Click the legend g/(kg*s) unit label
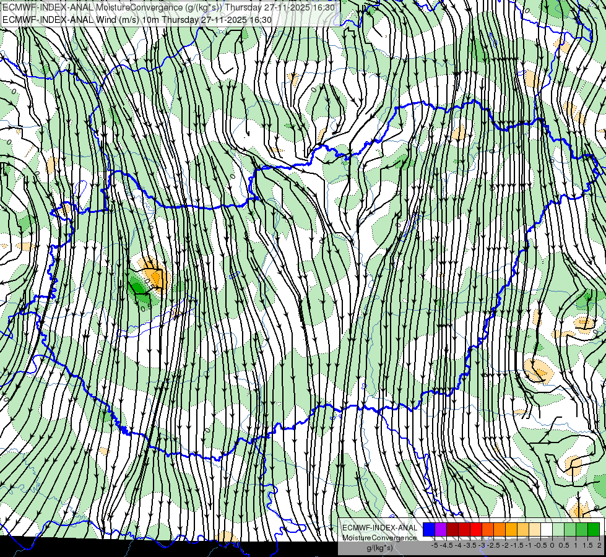This screenshot has height=557, width=606. (x=379, y=548)
